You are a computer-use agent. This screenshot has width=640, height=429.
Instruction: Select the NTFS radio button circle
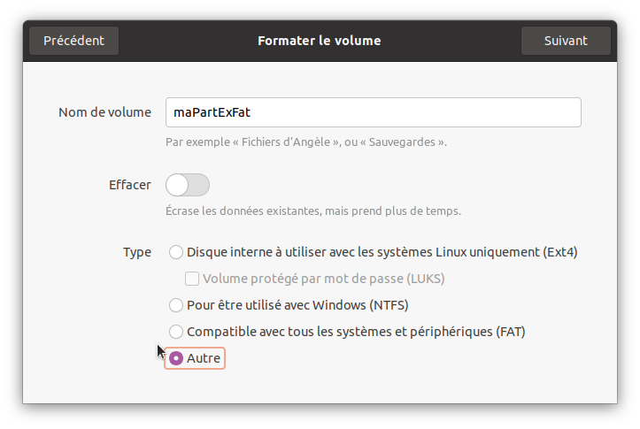click(176, 305)
